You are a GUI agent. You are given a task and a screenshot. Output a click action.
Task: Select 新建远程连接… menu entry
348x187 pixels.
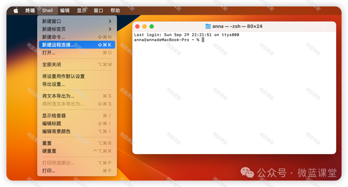77,45
